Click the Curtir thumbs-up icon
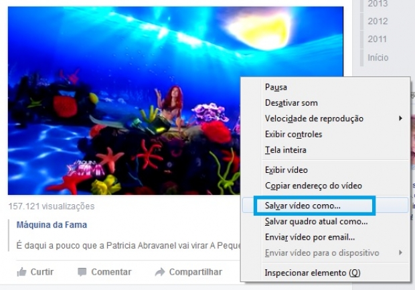Image resolution: width=415 pixels, height=290 pixels. [21, 272]
